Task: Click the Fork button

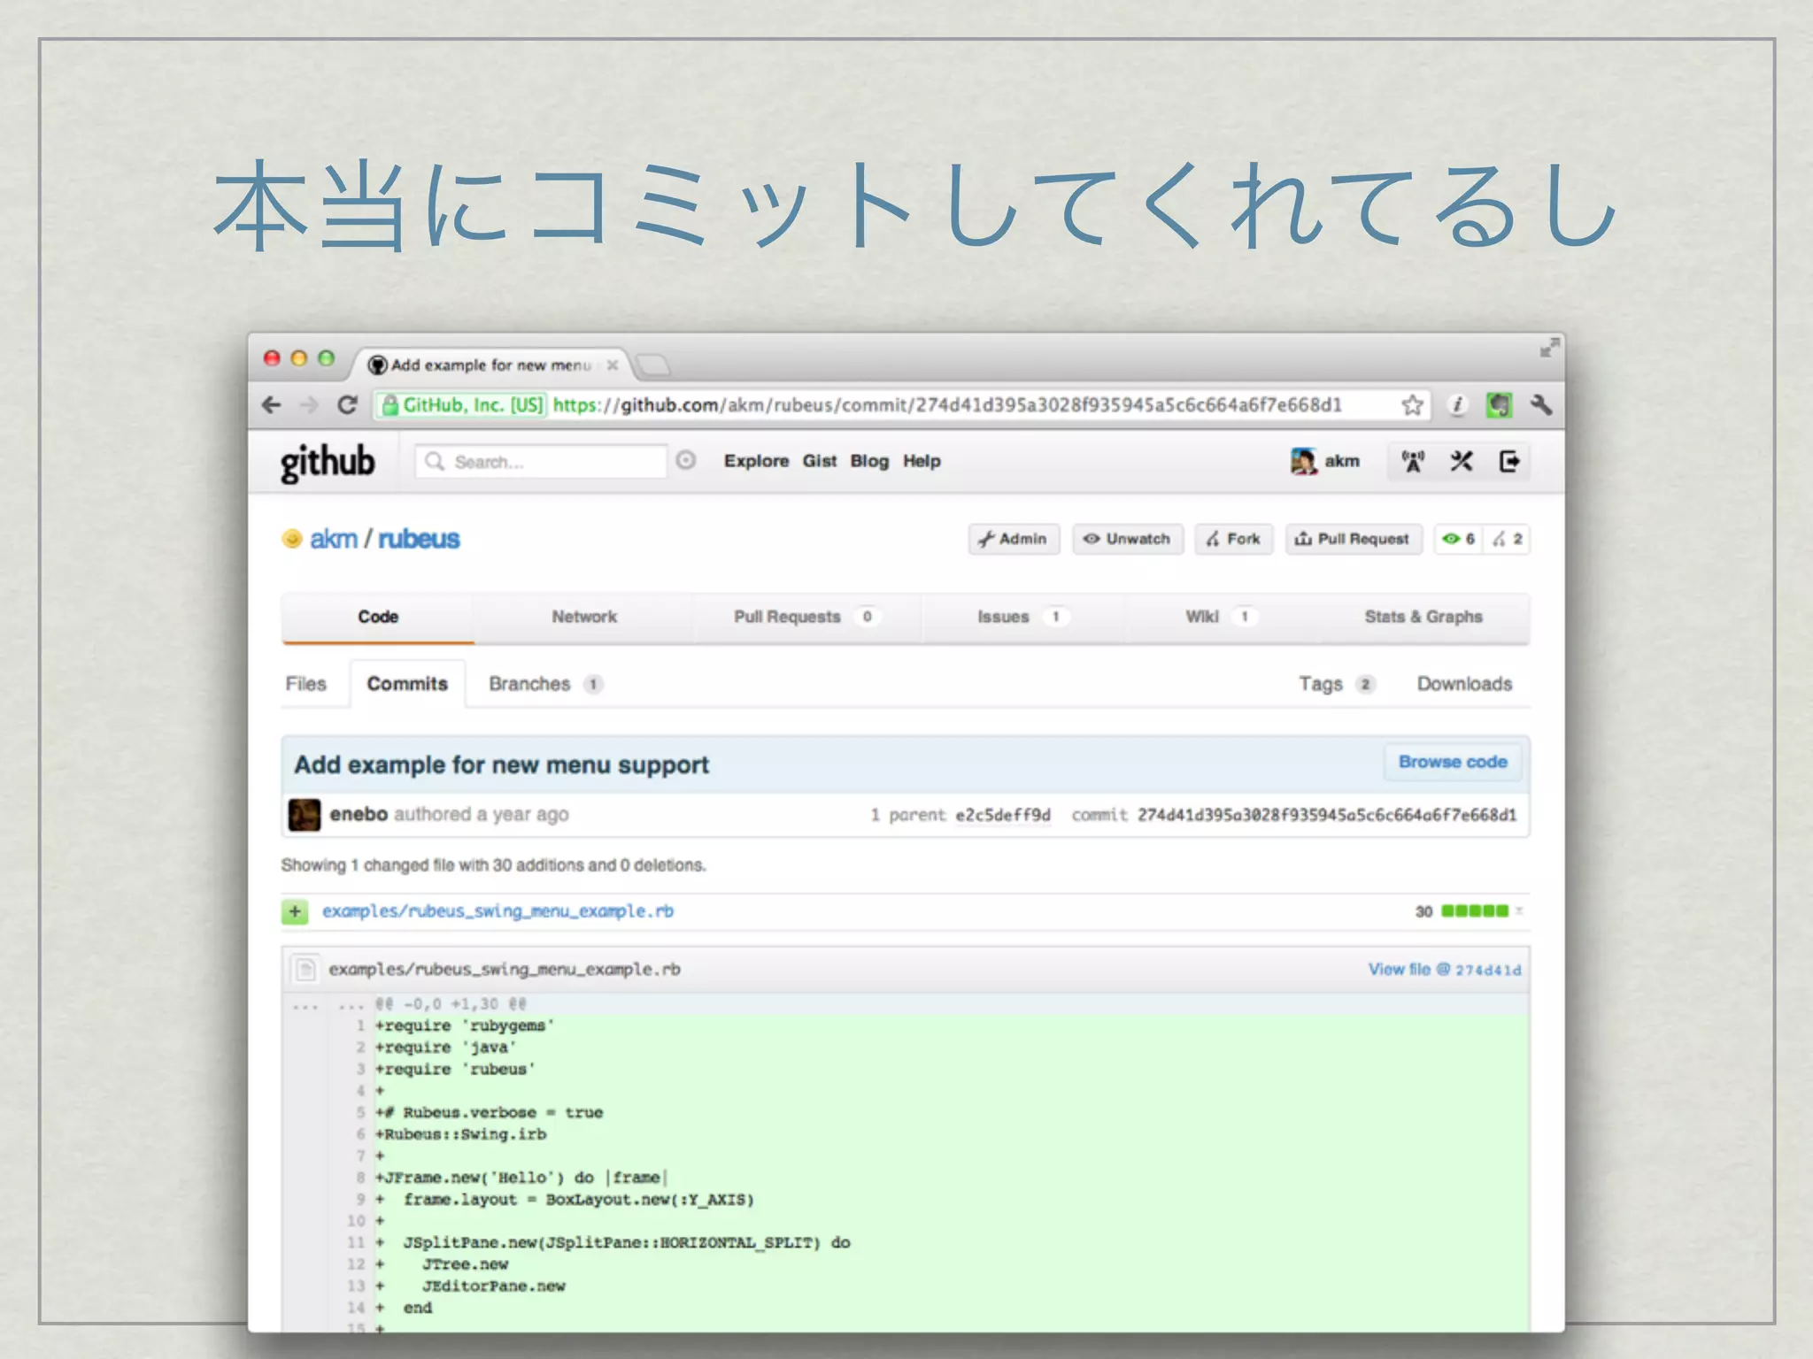Action: click(x=1233, y=539)
